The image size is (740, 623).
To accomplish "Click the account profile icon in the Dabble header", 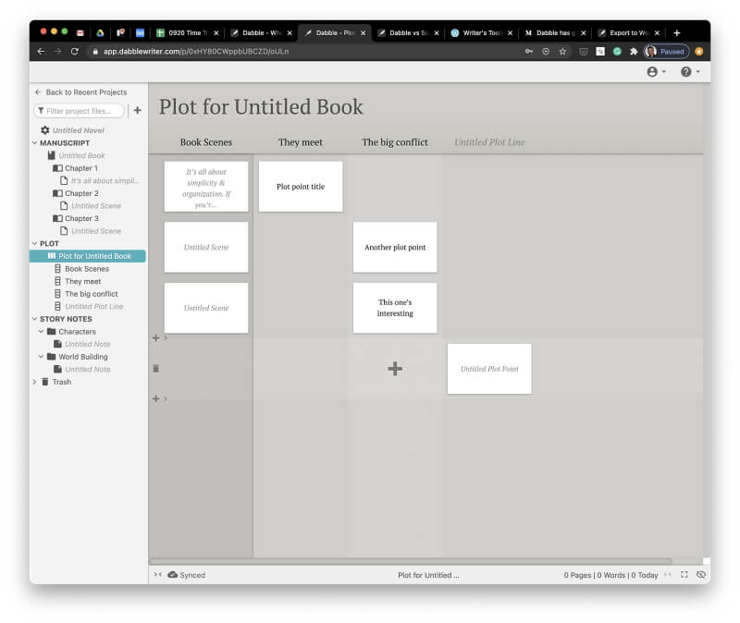I will pyautogui.click(x=652, y=72).
